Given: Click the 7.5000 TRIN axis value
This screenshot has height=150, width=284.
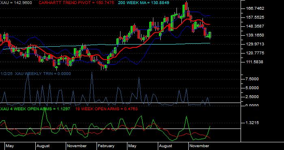Looking at the screenshot, I should coord(252,79).
